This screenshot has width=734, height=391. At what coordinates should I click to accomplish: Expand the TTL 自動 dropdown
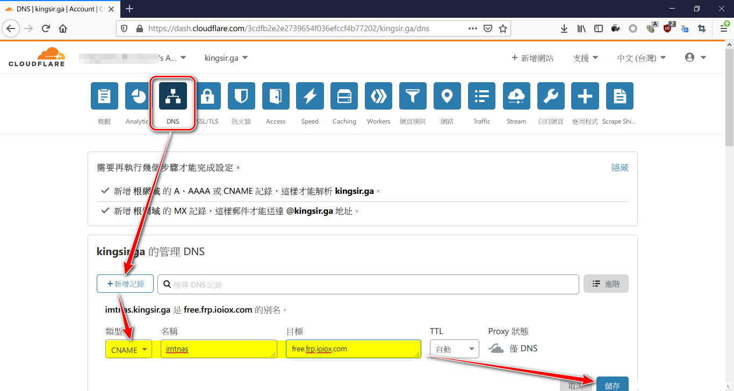[x=455, y=349]
